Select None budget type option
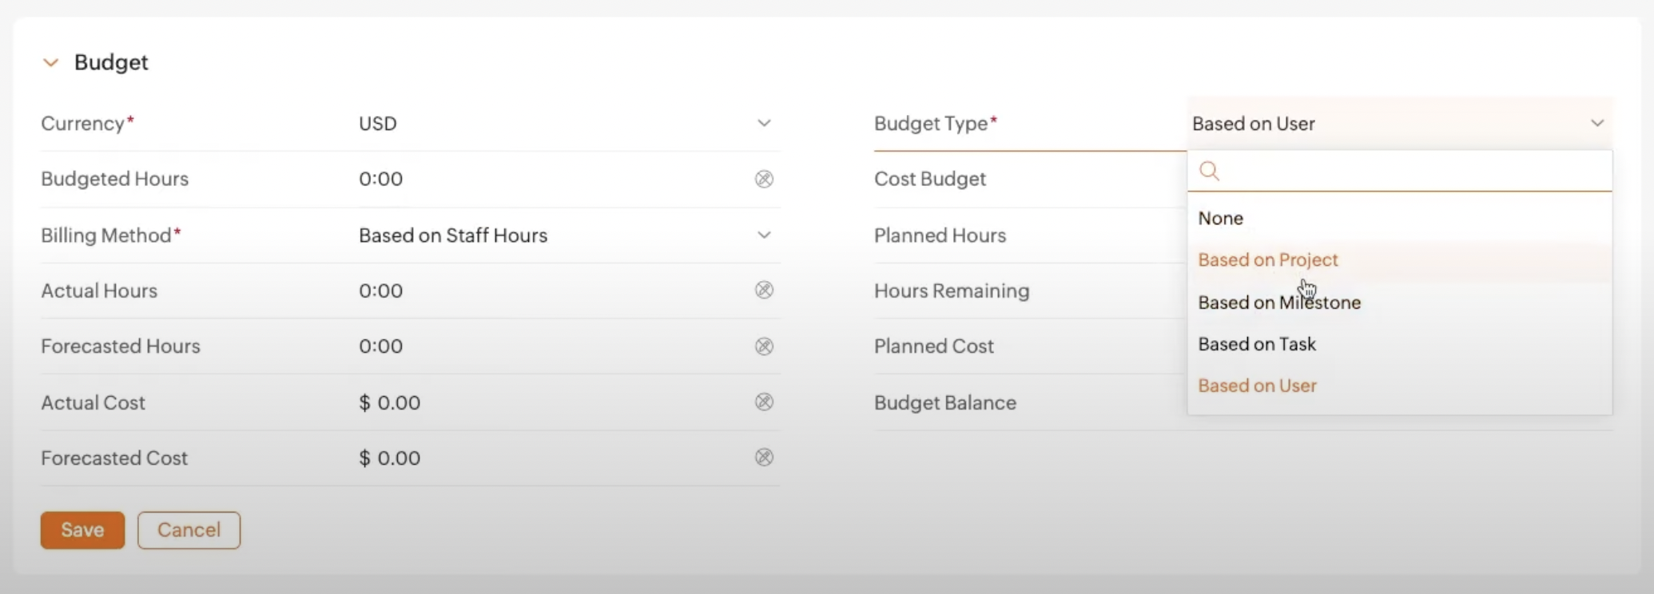This screenshot has height=594, width=1654. click(x=1400, y=218)
